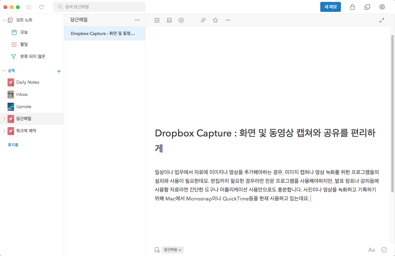The height and width of the screenshot is (256, 395).
Task: Open the note in a new window with the windows icon
Action: click(367, 7)
